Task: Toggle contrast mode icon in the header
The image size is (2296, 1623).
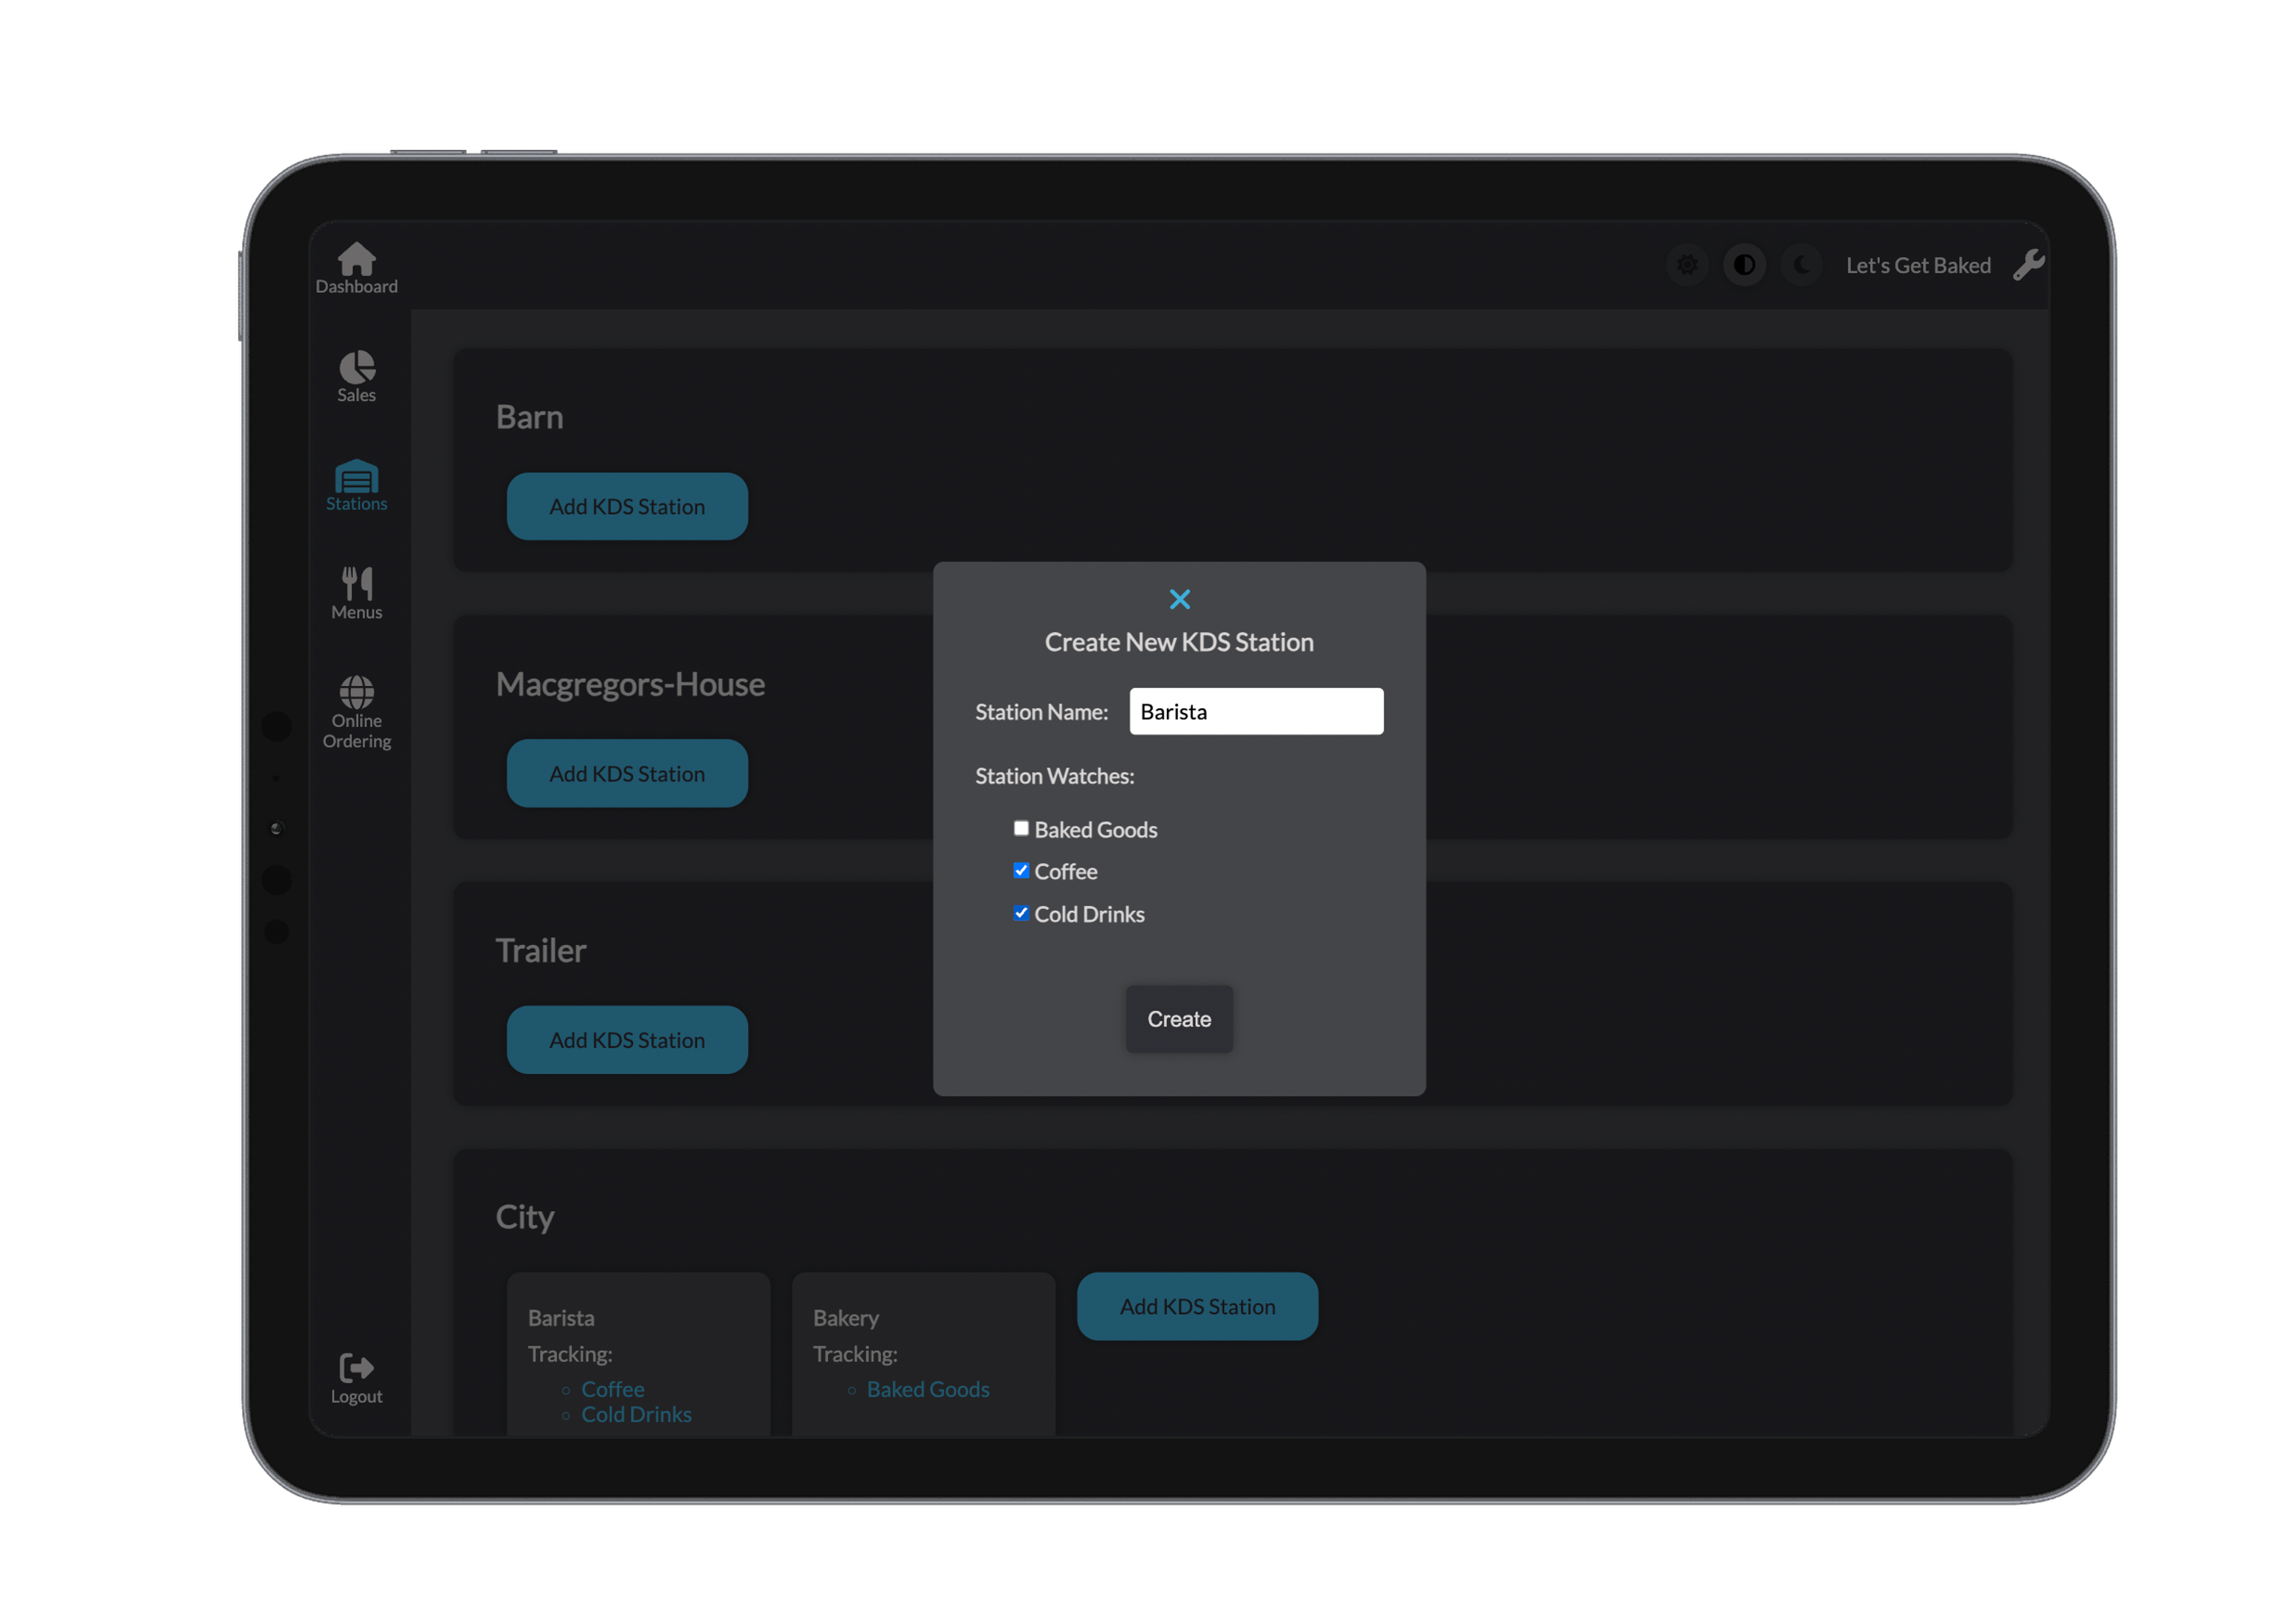Action: (1744, 264)
